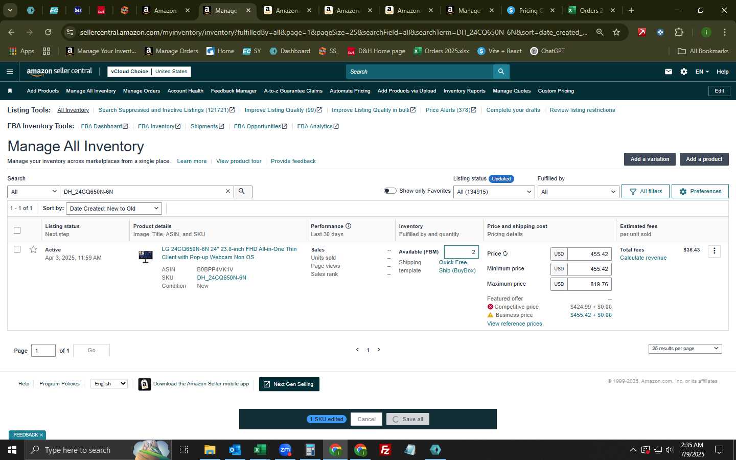Open Zoom from the Windows taskbar
This screenshot has width=736, height=460.
(285, 450)
